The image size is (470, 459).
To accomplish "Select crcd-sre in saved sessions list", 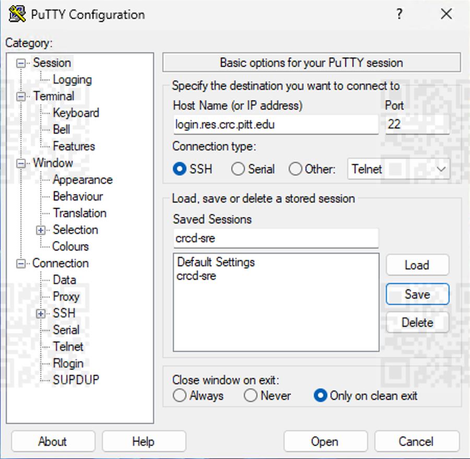I will pos(196,276).
